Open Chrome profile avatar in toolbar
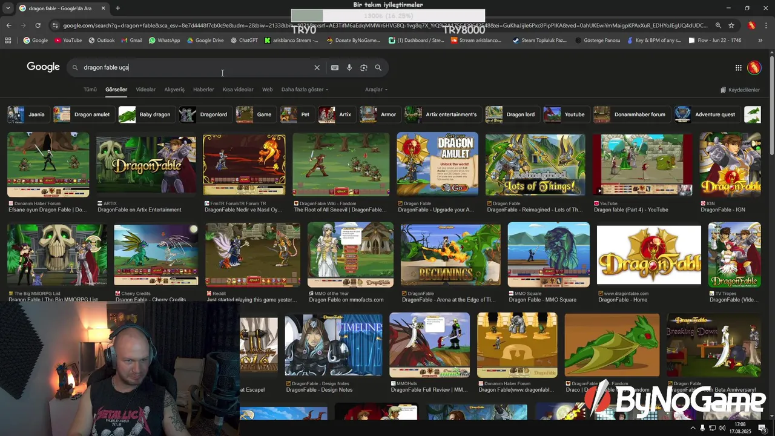 tap(751, 25)
